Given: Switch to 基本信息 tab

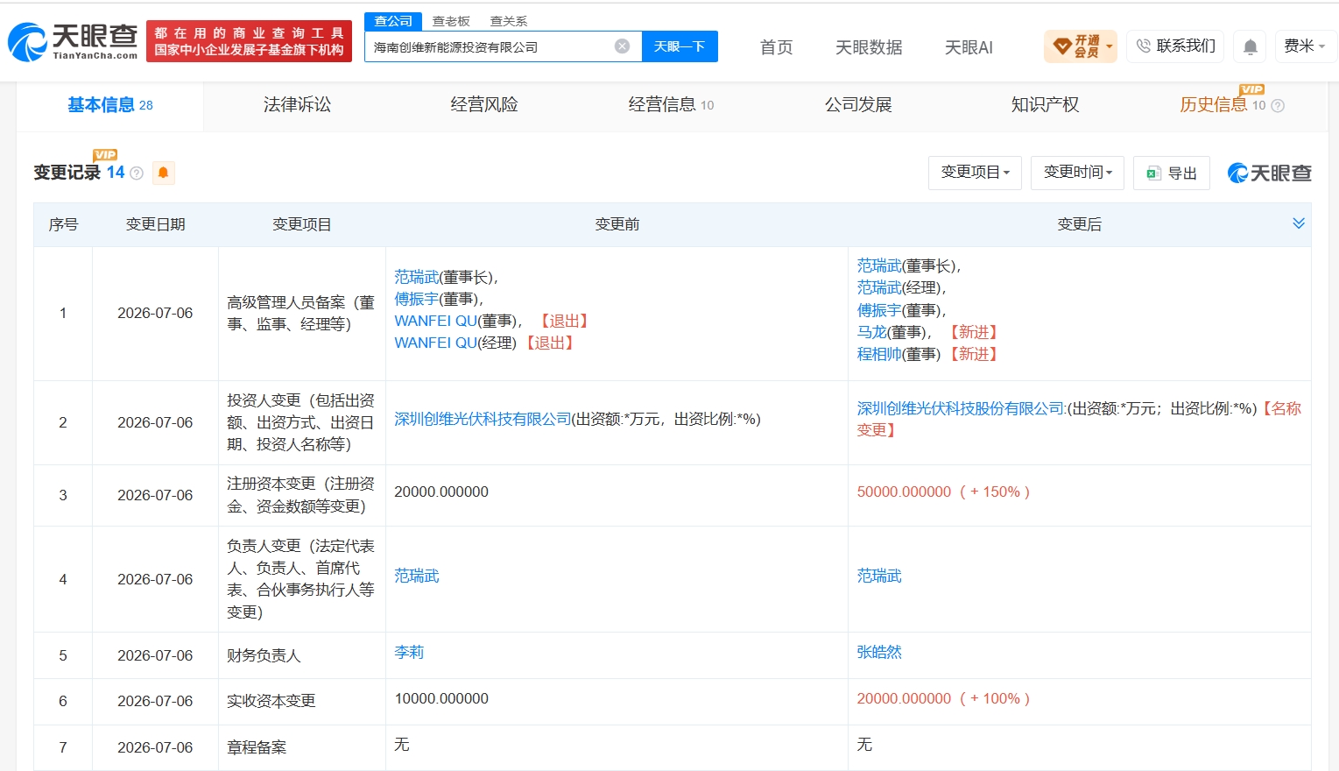Looking at the screenshot, I should point(110,105).
